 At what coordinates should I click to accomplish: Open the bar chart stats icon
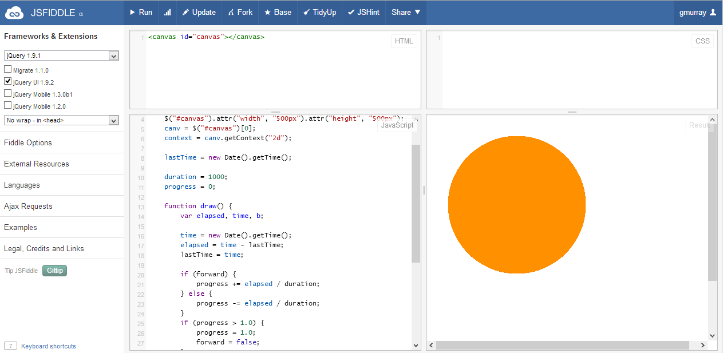(x=167, y=12)
